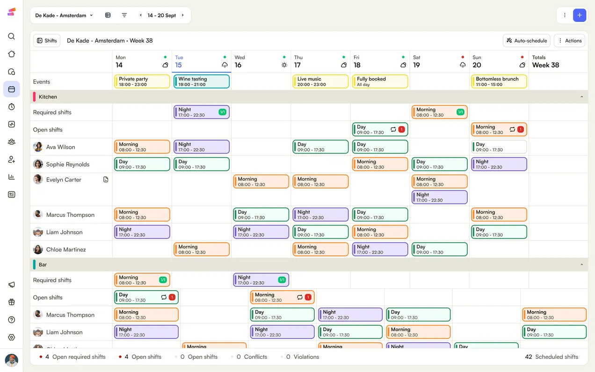Switch to table view icon in top bar

coord(108,15)
